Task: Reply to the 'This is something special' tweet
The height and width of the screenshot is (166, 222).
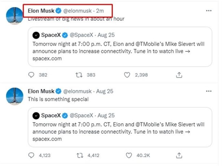Action: (x=31, y=155)
